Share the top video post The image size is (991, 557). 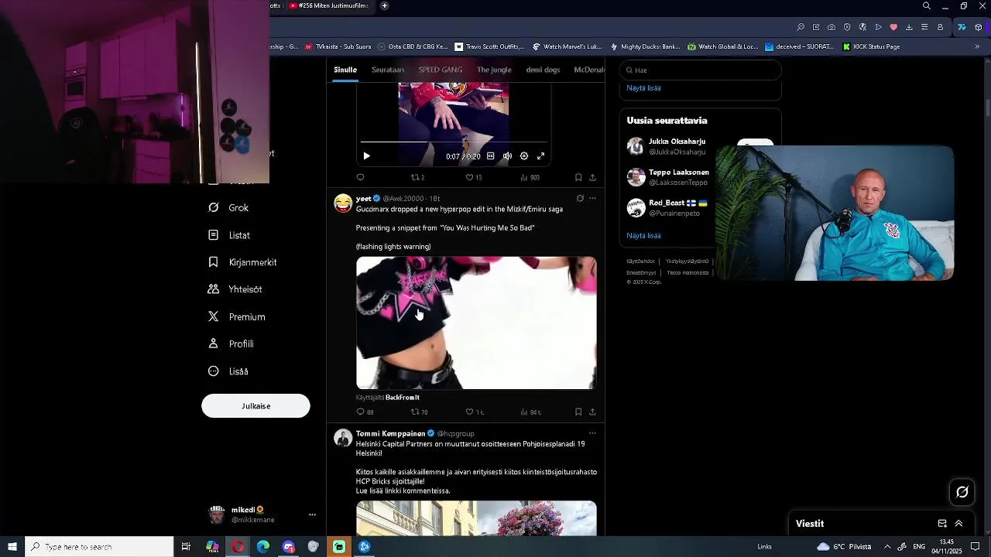coord(592,177)
